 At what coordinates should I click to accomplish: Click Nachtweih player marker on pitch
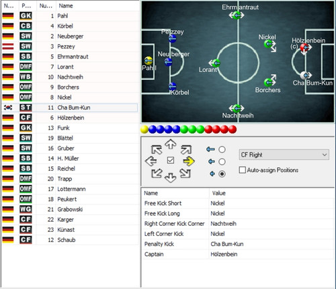coord(237,109)
